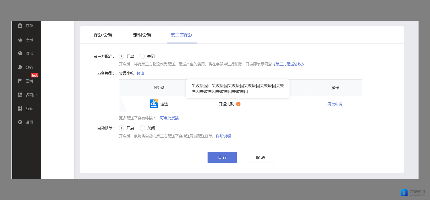Click the 订单 orders clipboard icon

click(20, 26)
